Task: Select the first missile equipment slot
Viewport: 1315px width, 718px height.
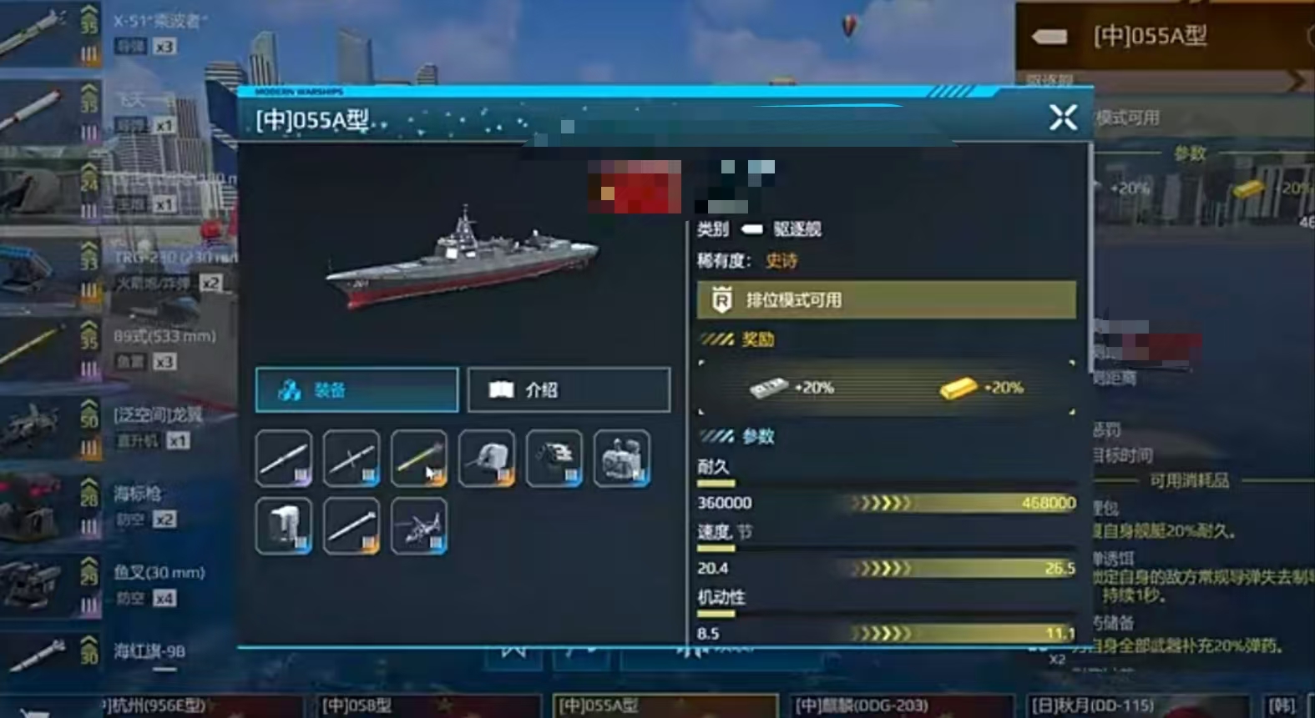Action: 284,458
